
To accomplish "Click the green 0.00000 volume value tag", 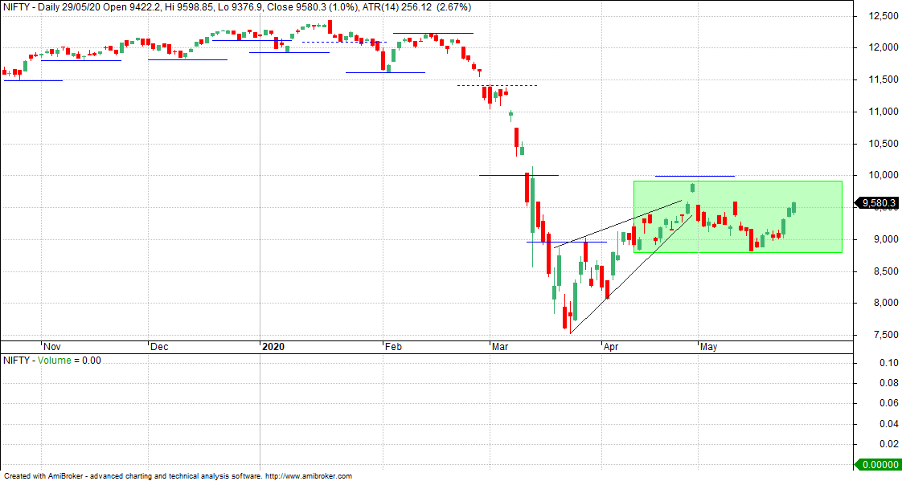I will (878, 464).
